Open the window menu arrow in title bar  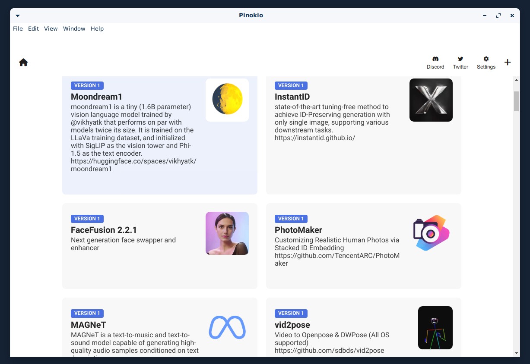(x=18, y=16)
